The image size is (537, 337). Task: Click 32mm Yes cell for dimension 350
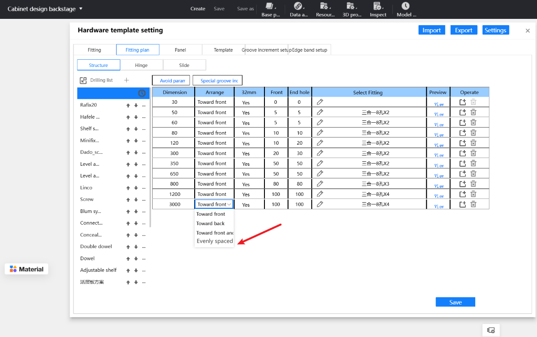pyautogui.click(x=249, y=164)
